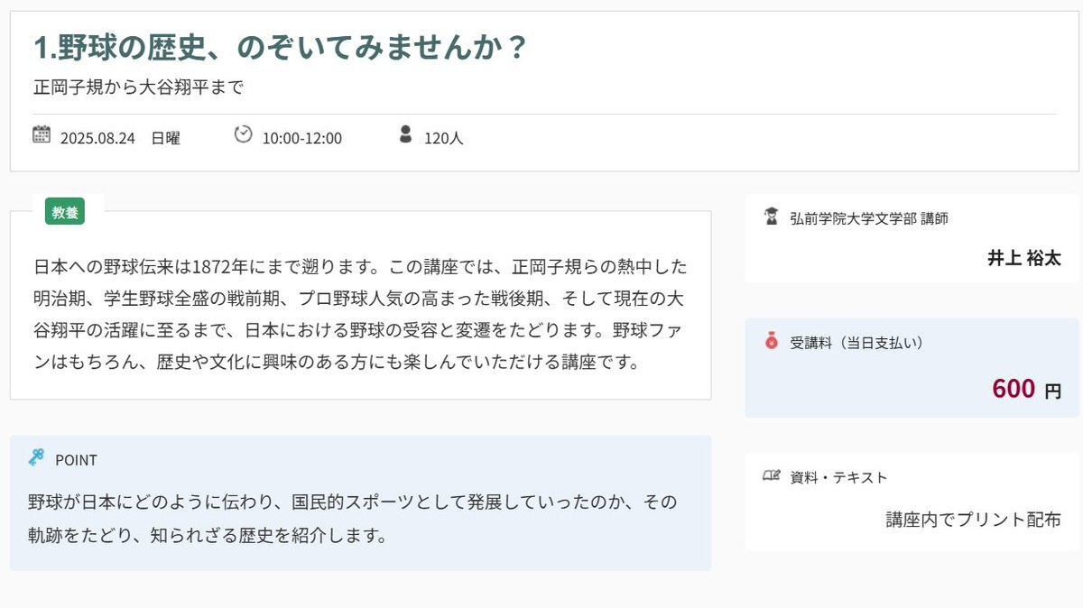This screenshot has width=1083, height=608.
Task: Click the time text 10:00-12:00
Action: coord(302,138)
